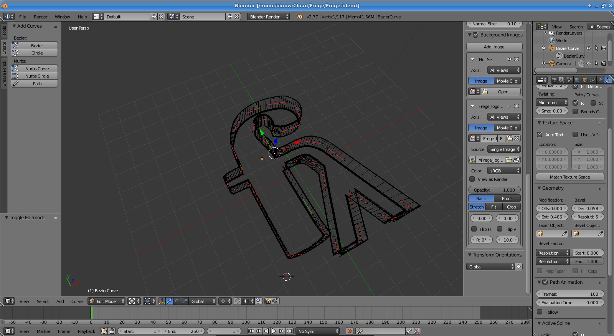The height and width of the screenshot is (336, 614).
Task: Open the Single Image source dropdown
Action: tap(504, 149)
